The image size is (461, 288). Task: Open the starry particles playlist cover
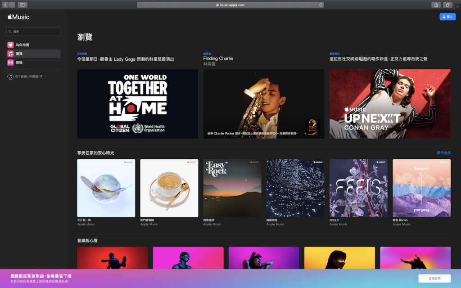click(295, 188)
